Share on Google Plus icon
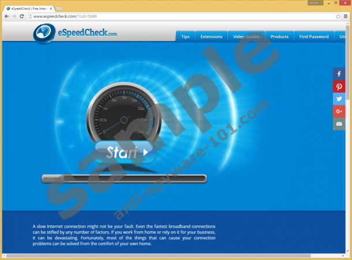Image resolution: width=352 pixels, height=260 pixels. [x=339, y=111]
